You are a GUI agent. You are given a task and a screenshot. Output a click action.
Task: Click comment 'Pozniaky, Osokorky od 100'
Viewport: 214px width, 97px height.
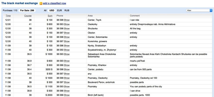coord(143,78)
